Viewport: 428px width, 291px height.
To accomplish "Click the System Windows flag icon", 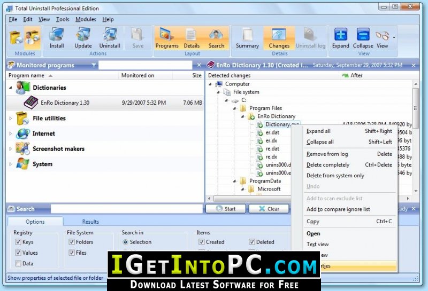I will coord(23,164).
